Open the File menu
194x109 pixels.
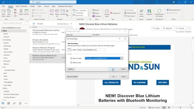coord(3,6)
